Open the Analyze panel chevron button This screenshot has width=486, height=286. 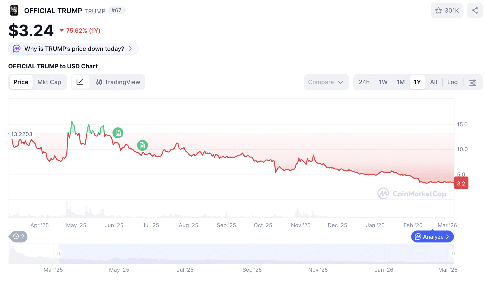coord(432,237)
